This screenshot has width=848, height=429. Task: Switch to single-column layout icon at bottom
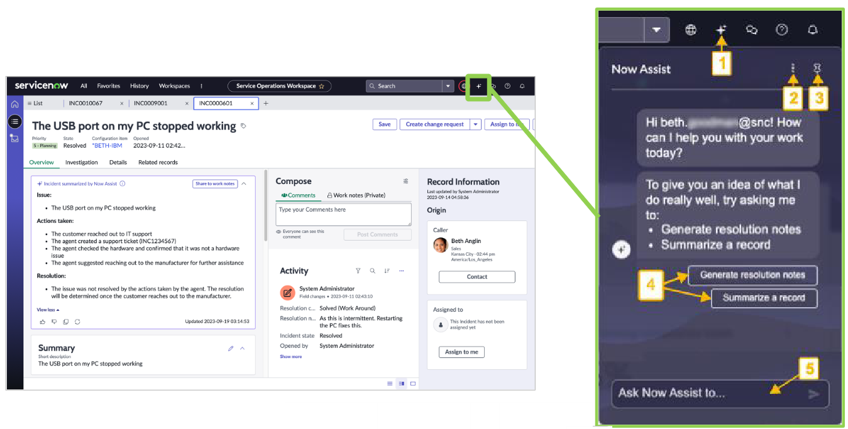(x=390, y=383)
